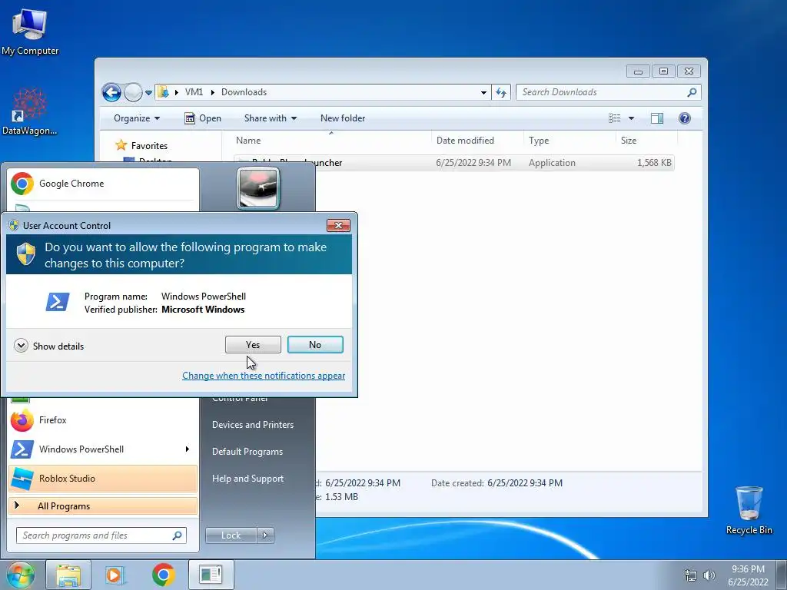787x590 pixels.
Task: Click the Windows Start orb
Action: [x=20, y=575]
